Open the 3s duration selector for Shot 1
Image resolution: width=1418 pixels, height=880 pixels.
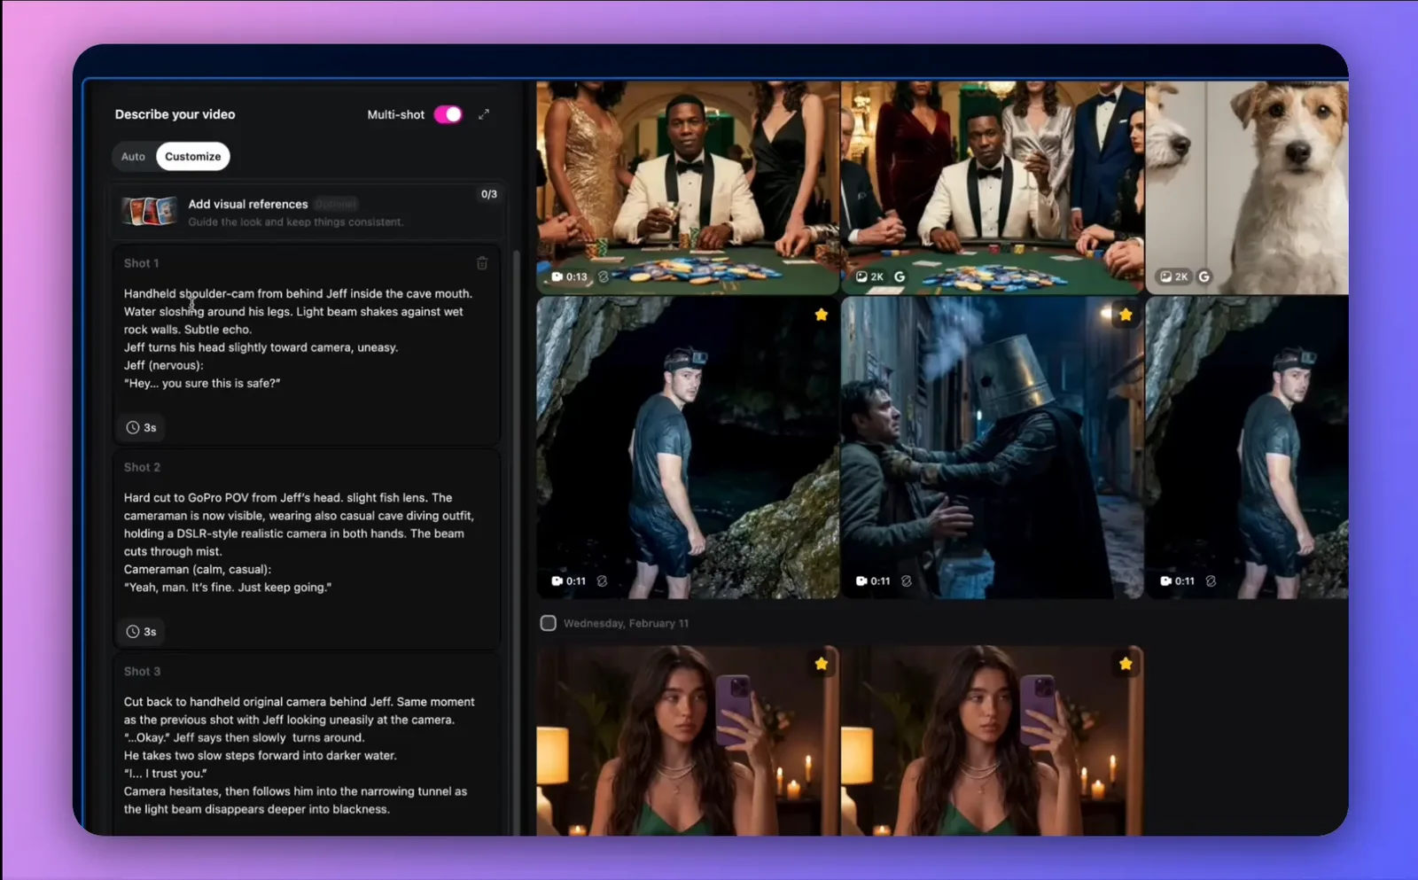142,427
